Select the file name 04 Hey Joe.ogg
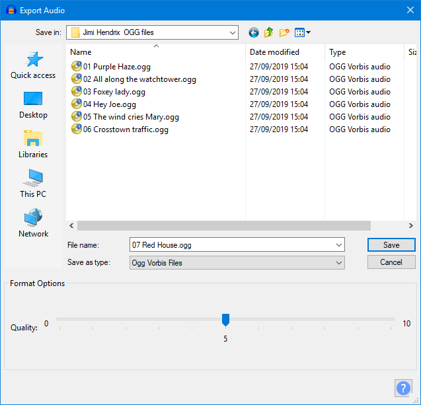This screenshot has height=405, width=421. 110,104
